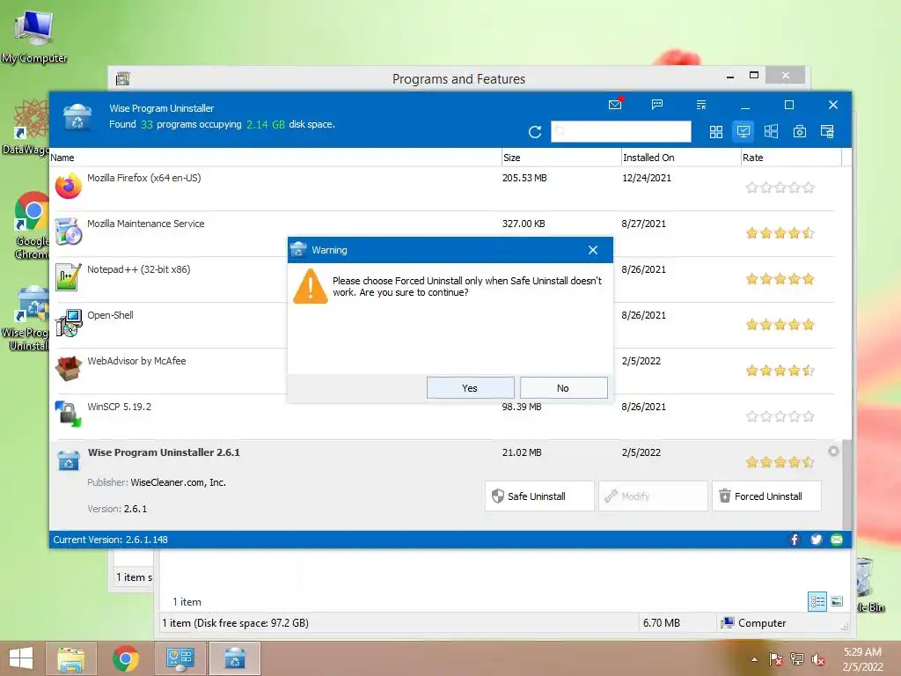Screen dimensions: 901x676
Task: Click the Notepad++ program icon
Action: (69, 276)
